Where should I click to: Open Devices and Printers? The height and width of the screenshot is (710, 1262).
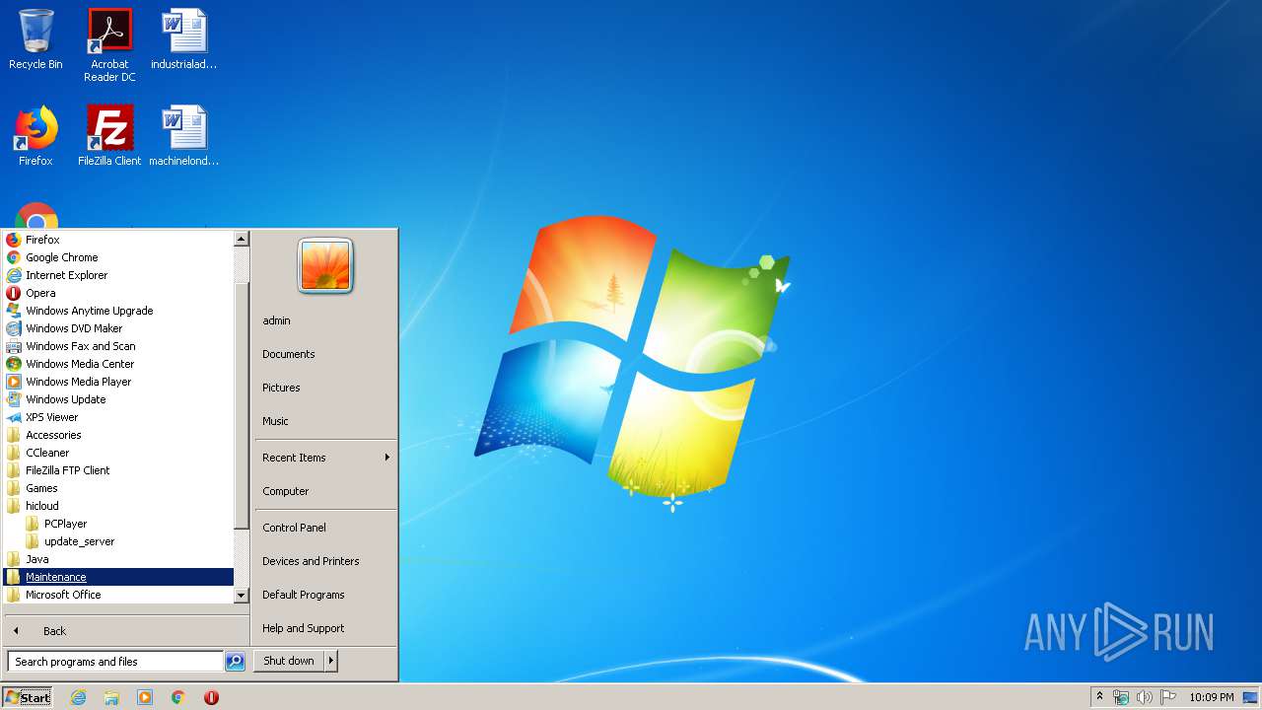click(x=325, y=561)
